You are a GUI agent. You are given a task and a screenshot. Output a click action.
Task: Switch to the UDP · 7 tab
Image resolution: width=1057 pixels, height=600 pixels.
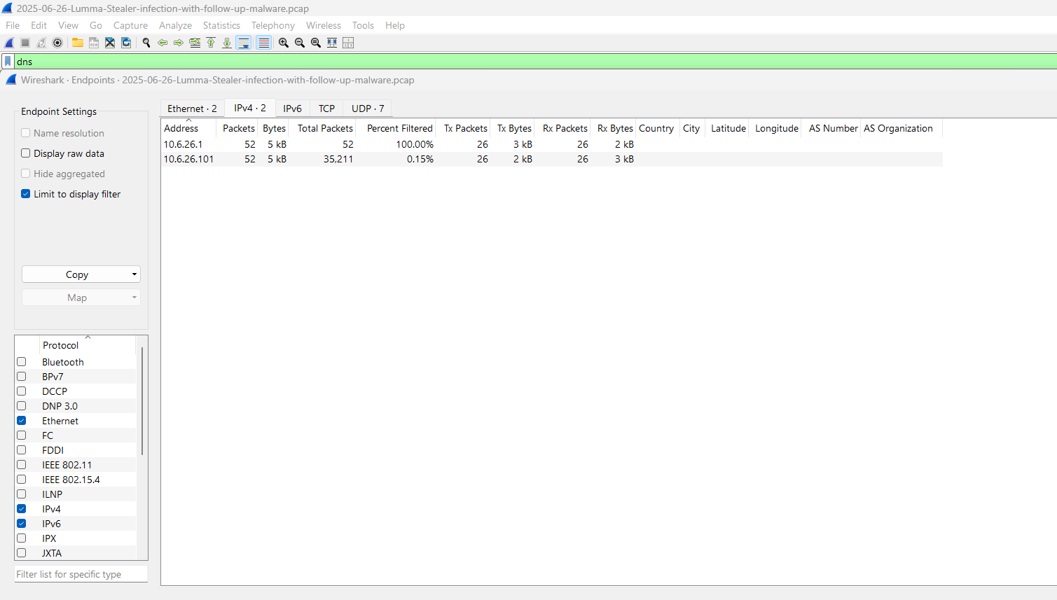368,109
